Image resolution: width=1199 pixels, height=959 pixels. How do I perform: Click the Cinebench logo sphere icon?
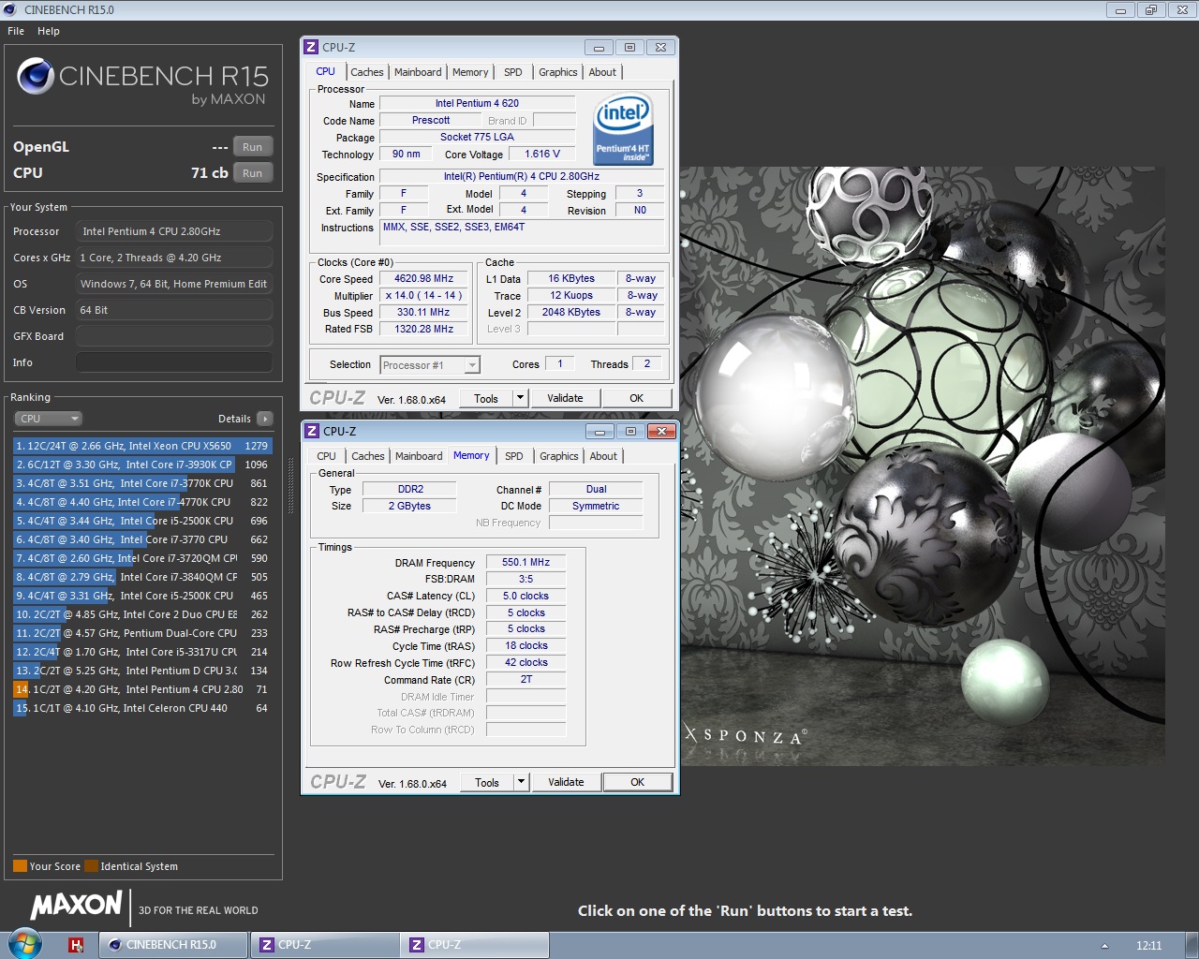click(36, 76)
